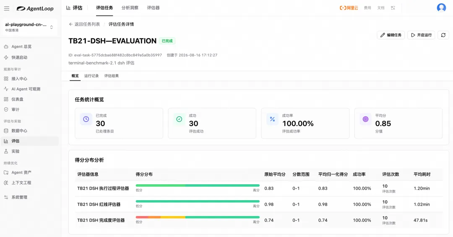
Task: Switch to the 分析洞察 top tab
Action: click(130, 8)
